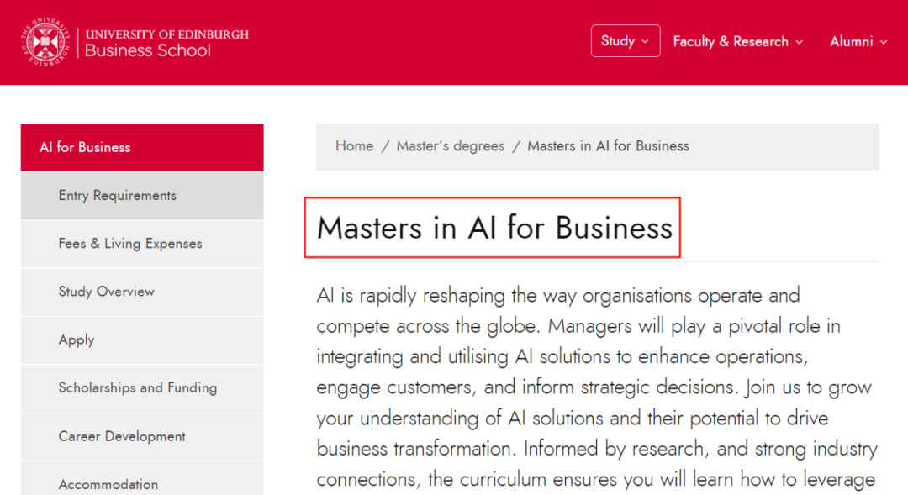The width and height of the screenshot is (908, 495).
Task: Expand the Study dropdown menu
Action: (626, 41)
